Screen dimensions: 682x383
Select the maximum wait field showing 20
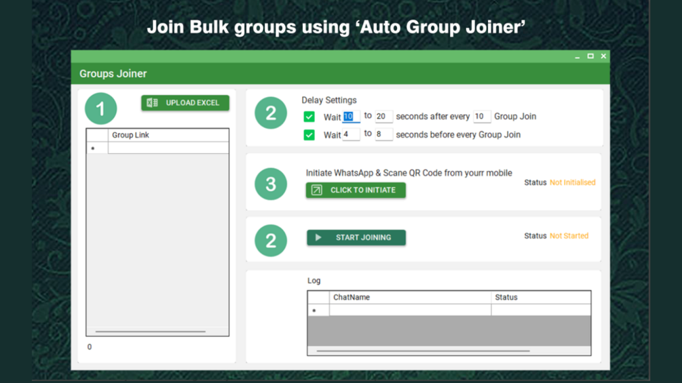point(383,117)
